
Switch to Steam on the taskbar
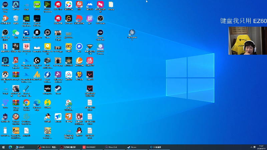tap(137, 147)
